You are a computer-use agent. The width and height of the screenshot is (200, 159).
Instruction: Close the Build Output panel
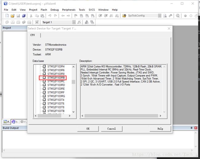point(196,128)
